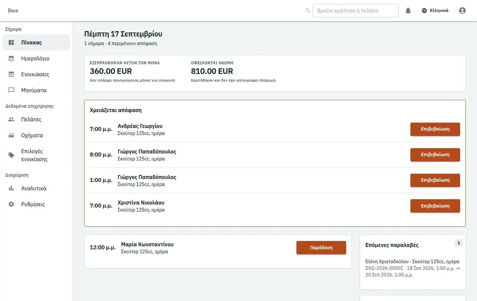Focus the Βρείτε κράτηση ή πελάτη search field
The width and height of the screenshot is (477, 301).
point(356,11)
